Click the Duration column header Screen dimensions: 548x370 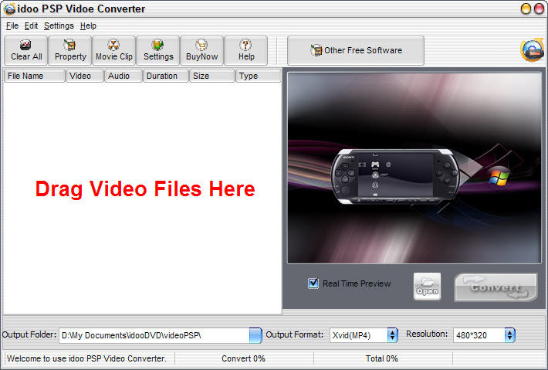166,76
